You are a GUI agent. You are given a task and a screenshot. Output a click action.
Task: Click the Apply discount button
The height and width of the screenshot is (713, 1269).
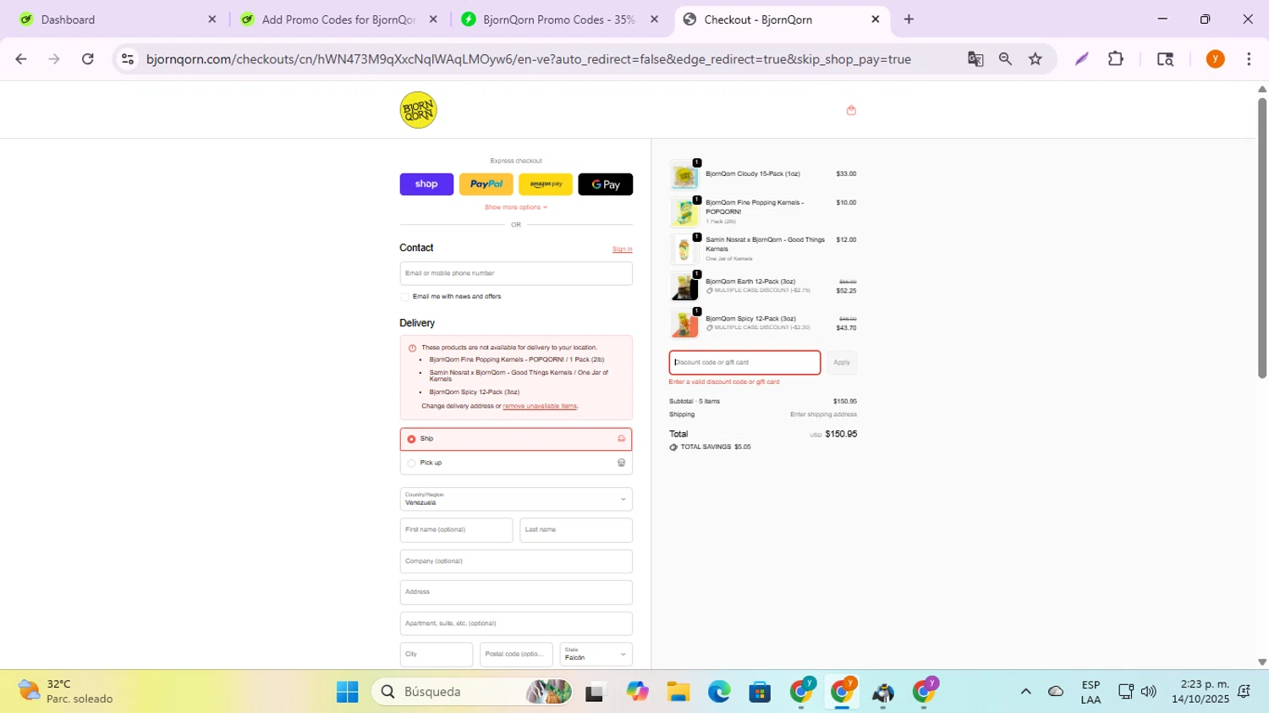pyautogui.click(x=842, y=363)
